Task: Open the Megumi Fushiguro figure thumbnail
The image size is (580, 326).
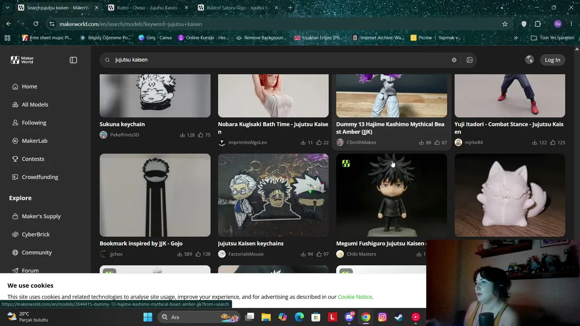Action: click(391, 195)
